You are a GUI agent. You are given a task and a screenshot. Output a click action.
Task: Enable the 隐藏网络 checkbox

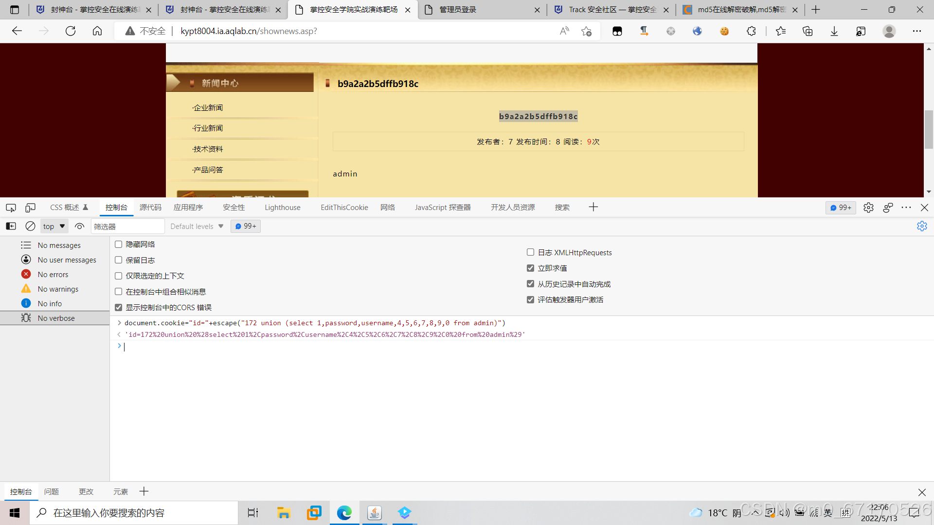118,245
